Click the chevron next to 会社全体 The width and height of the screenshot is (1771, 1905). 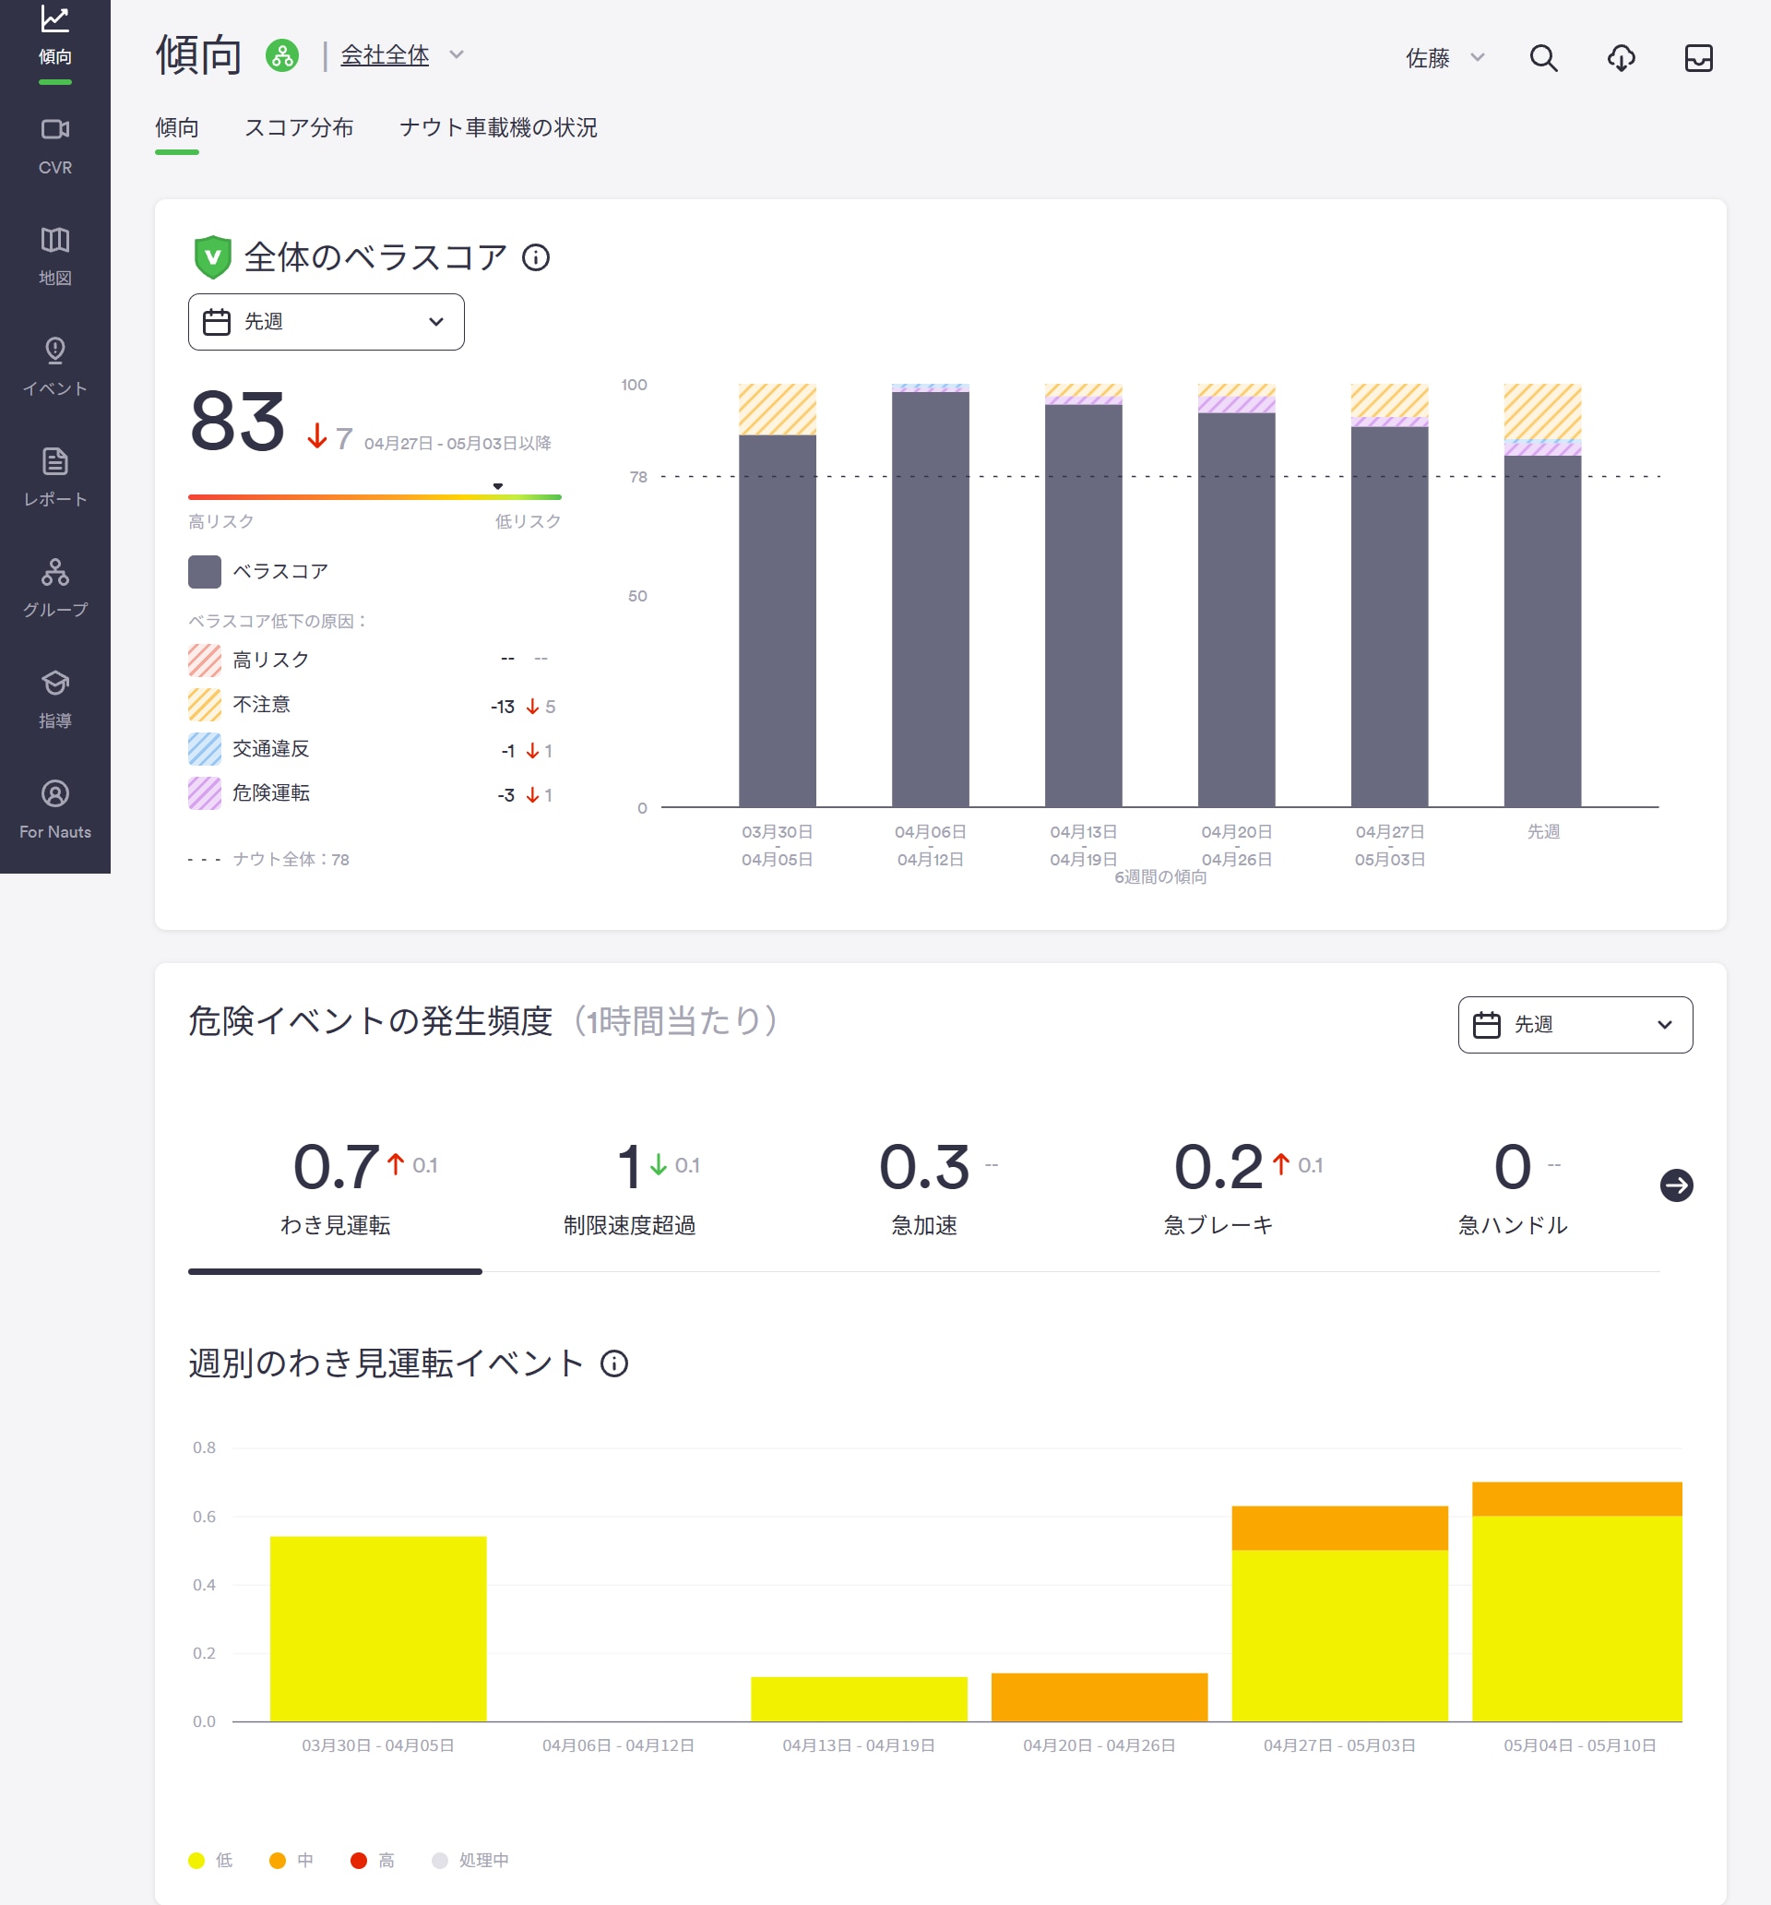click(x=457, y=55)
